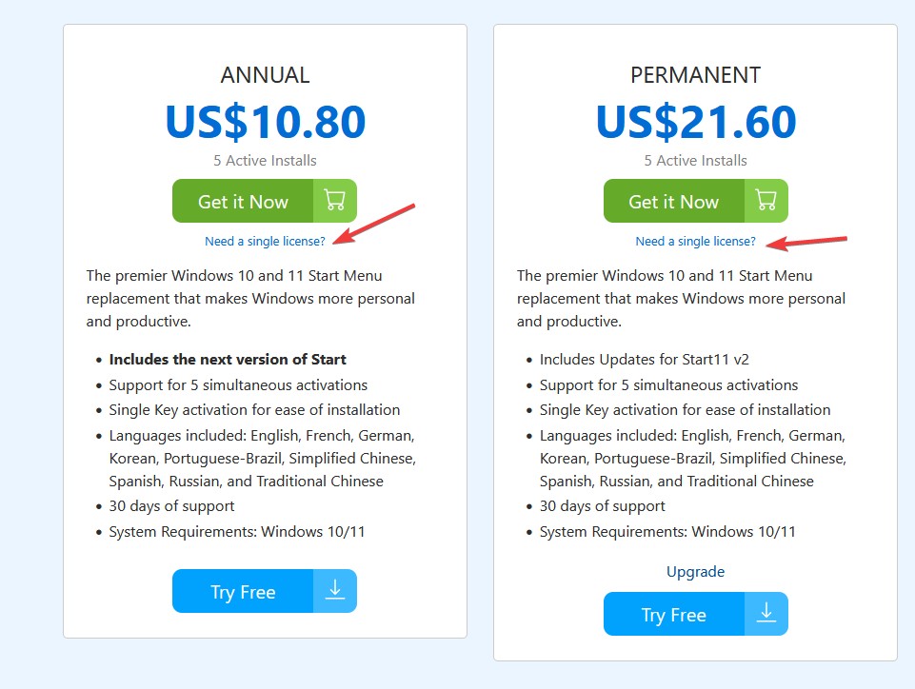Click the cart icon on the Permanent plan

[x=766, y=201]
